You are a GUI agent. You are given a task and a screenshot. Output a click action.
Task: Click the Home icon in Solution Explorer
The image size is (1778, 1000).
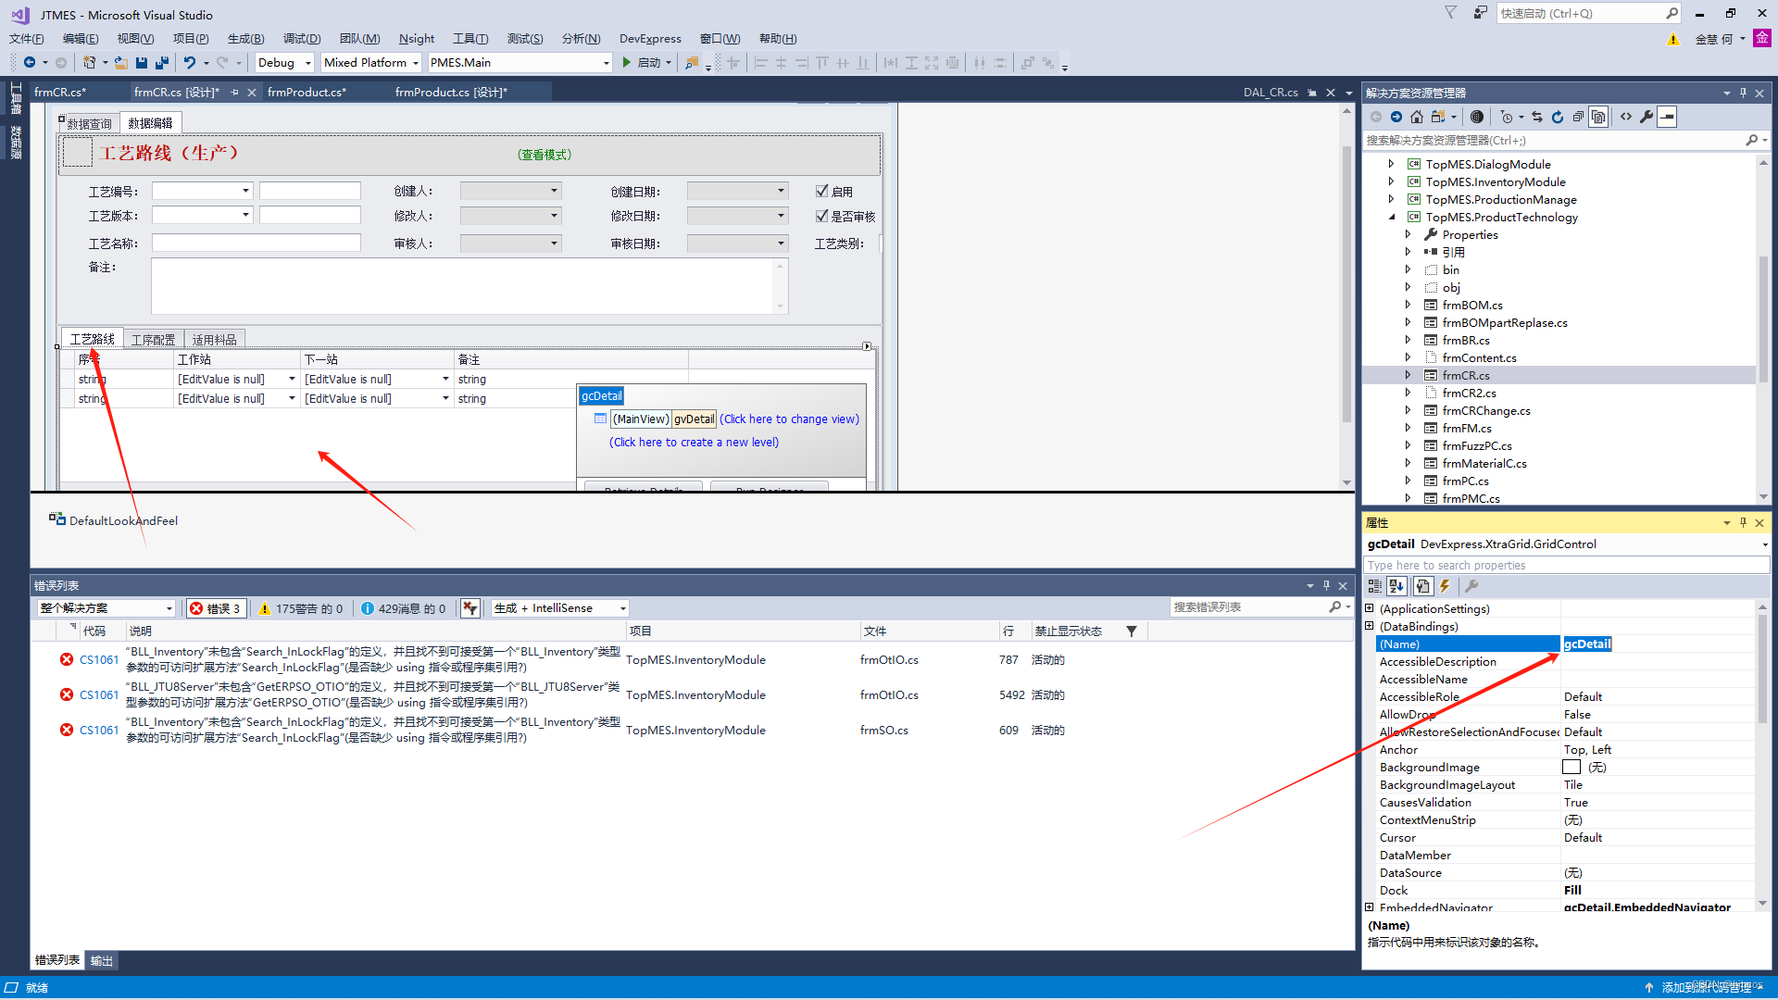pos(1417,117)
